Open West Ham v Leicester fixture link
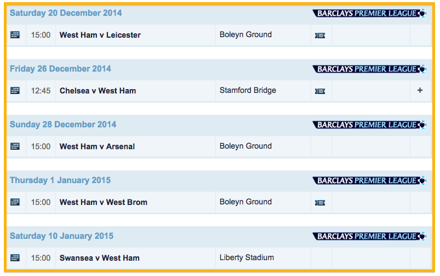Image resolution: width=440 pixels, height=276 pixels. pos(100,35)
